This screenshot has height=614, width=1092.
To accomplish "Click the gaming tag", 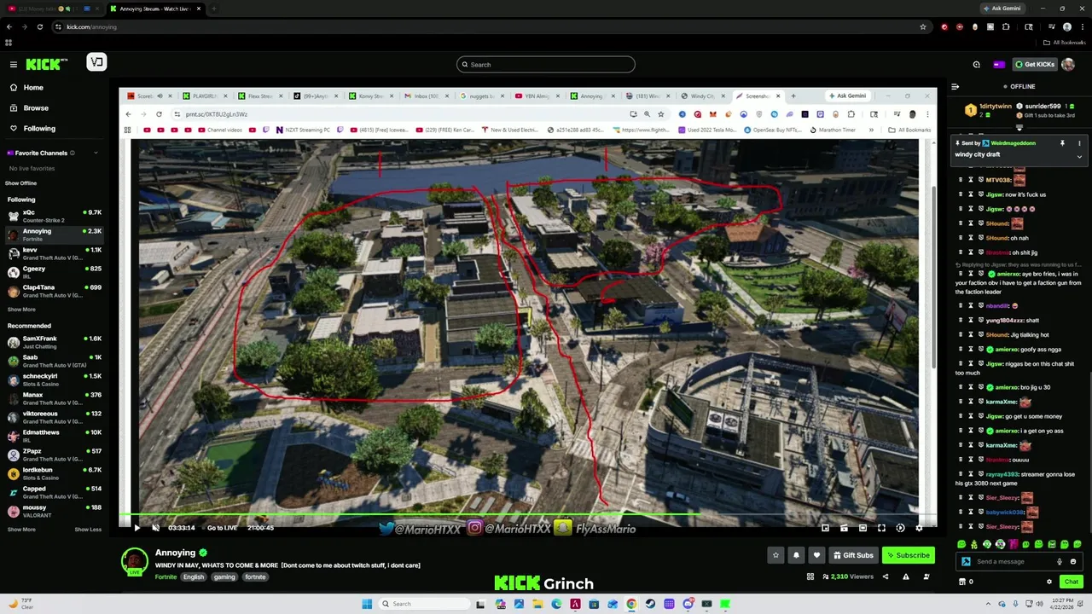I will pos(224,576).
